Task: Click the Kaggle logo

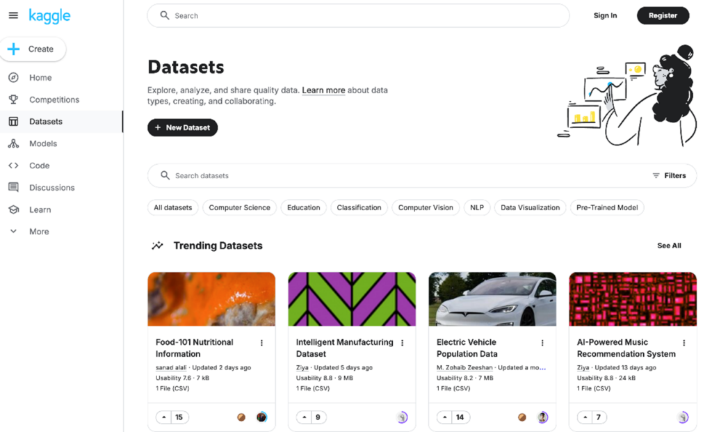Action: (x=49, y=15)
